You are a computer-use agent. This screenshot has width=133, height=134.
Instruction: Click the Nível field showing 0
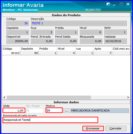(91, 32)
